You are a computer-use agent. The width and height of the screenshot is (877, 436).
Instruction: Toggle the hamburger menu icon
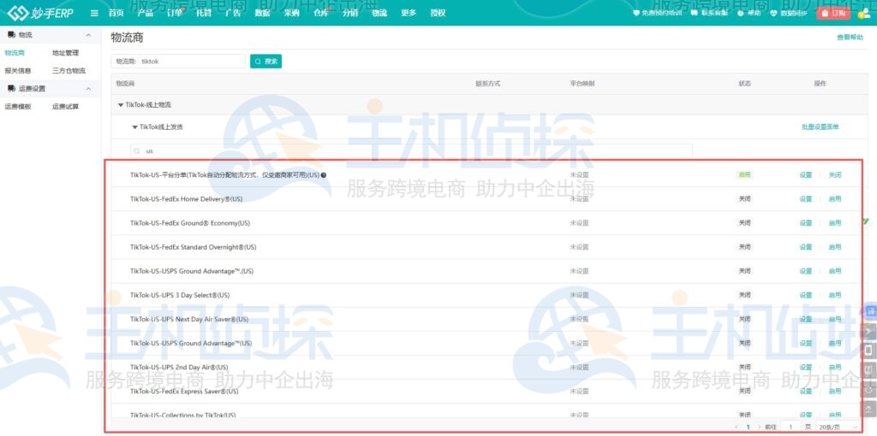94,13
